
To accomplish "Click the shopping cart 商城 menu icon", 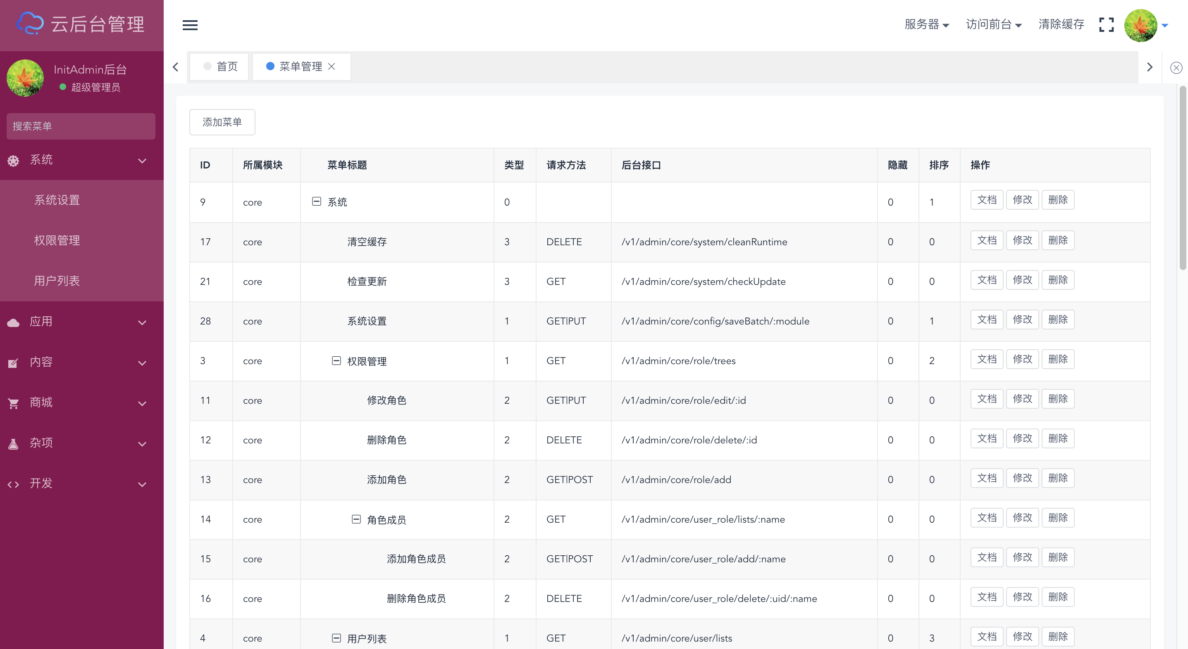I will point(13,403).
